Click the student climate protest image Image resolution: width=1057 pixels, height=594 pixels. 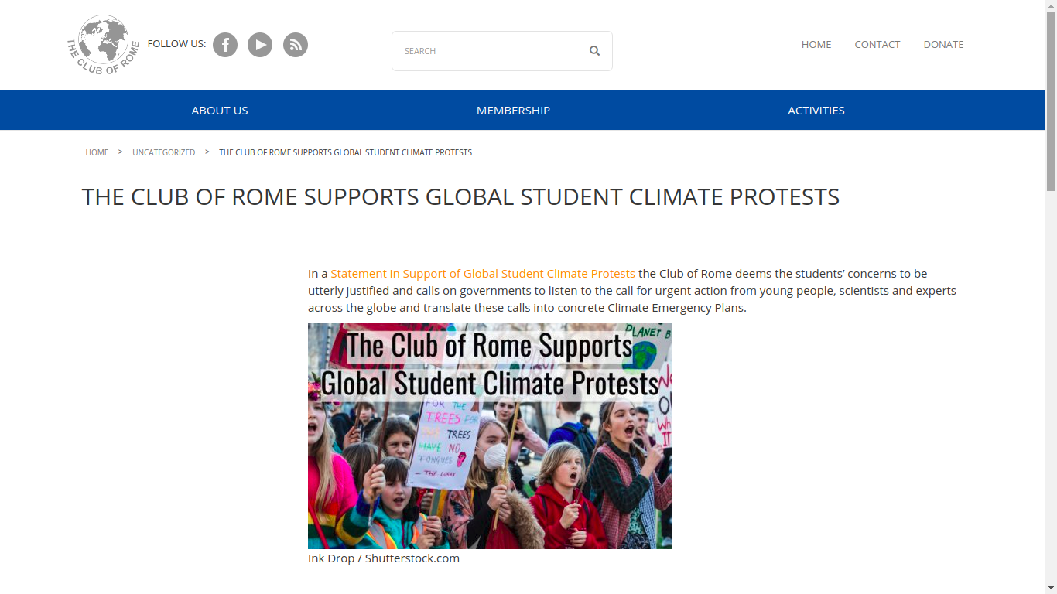tap(489, 436)
